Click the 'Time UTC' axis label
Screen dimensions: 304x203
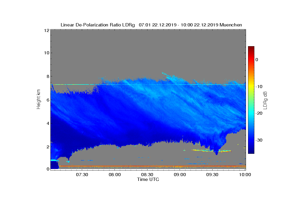point(148,179)
